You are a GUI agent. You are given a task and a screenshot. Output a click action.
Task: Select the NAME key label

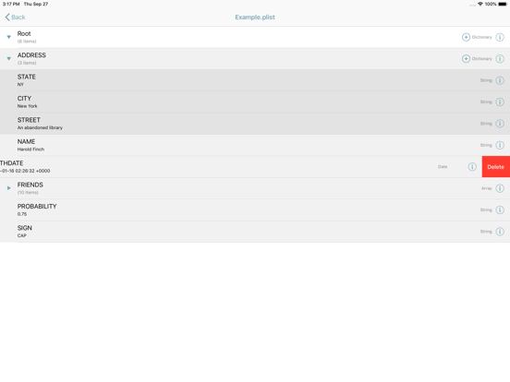26,141
